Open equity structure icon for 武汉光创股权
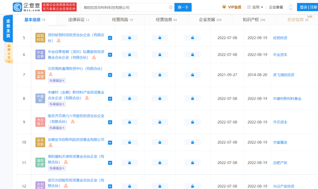 click(66, 186)
